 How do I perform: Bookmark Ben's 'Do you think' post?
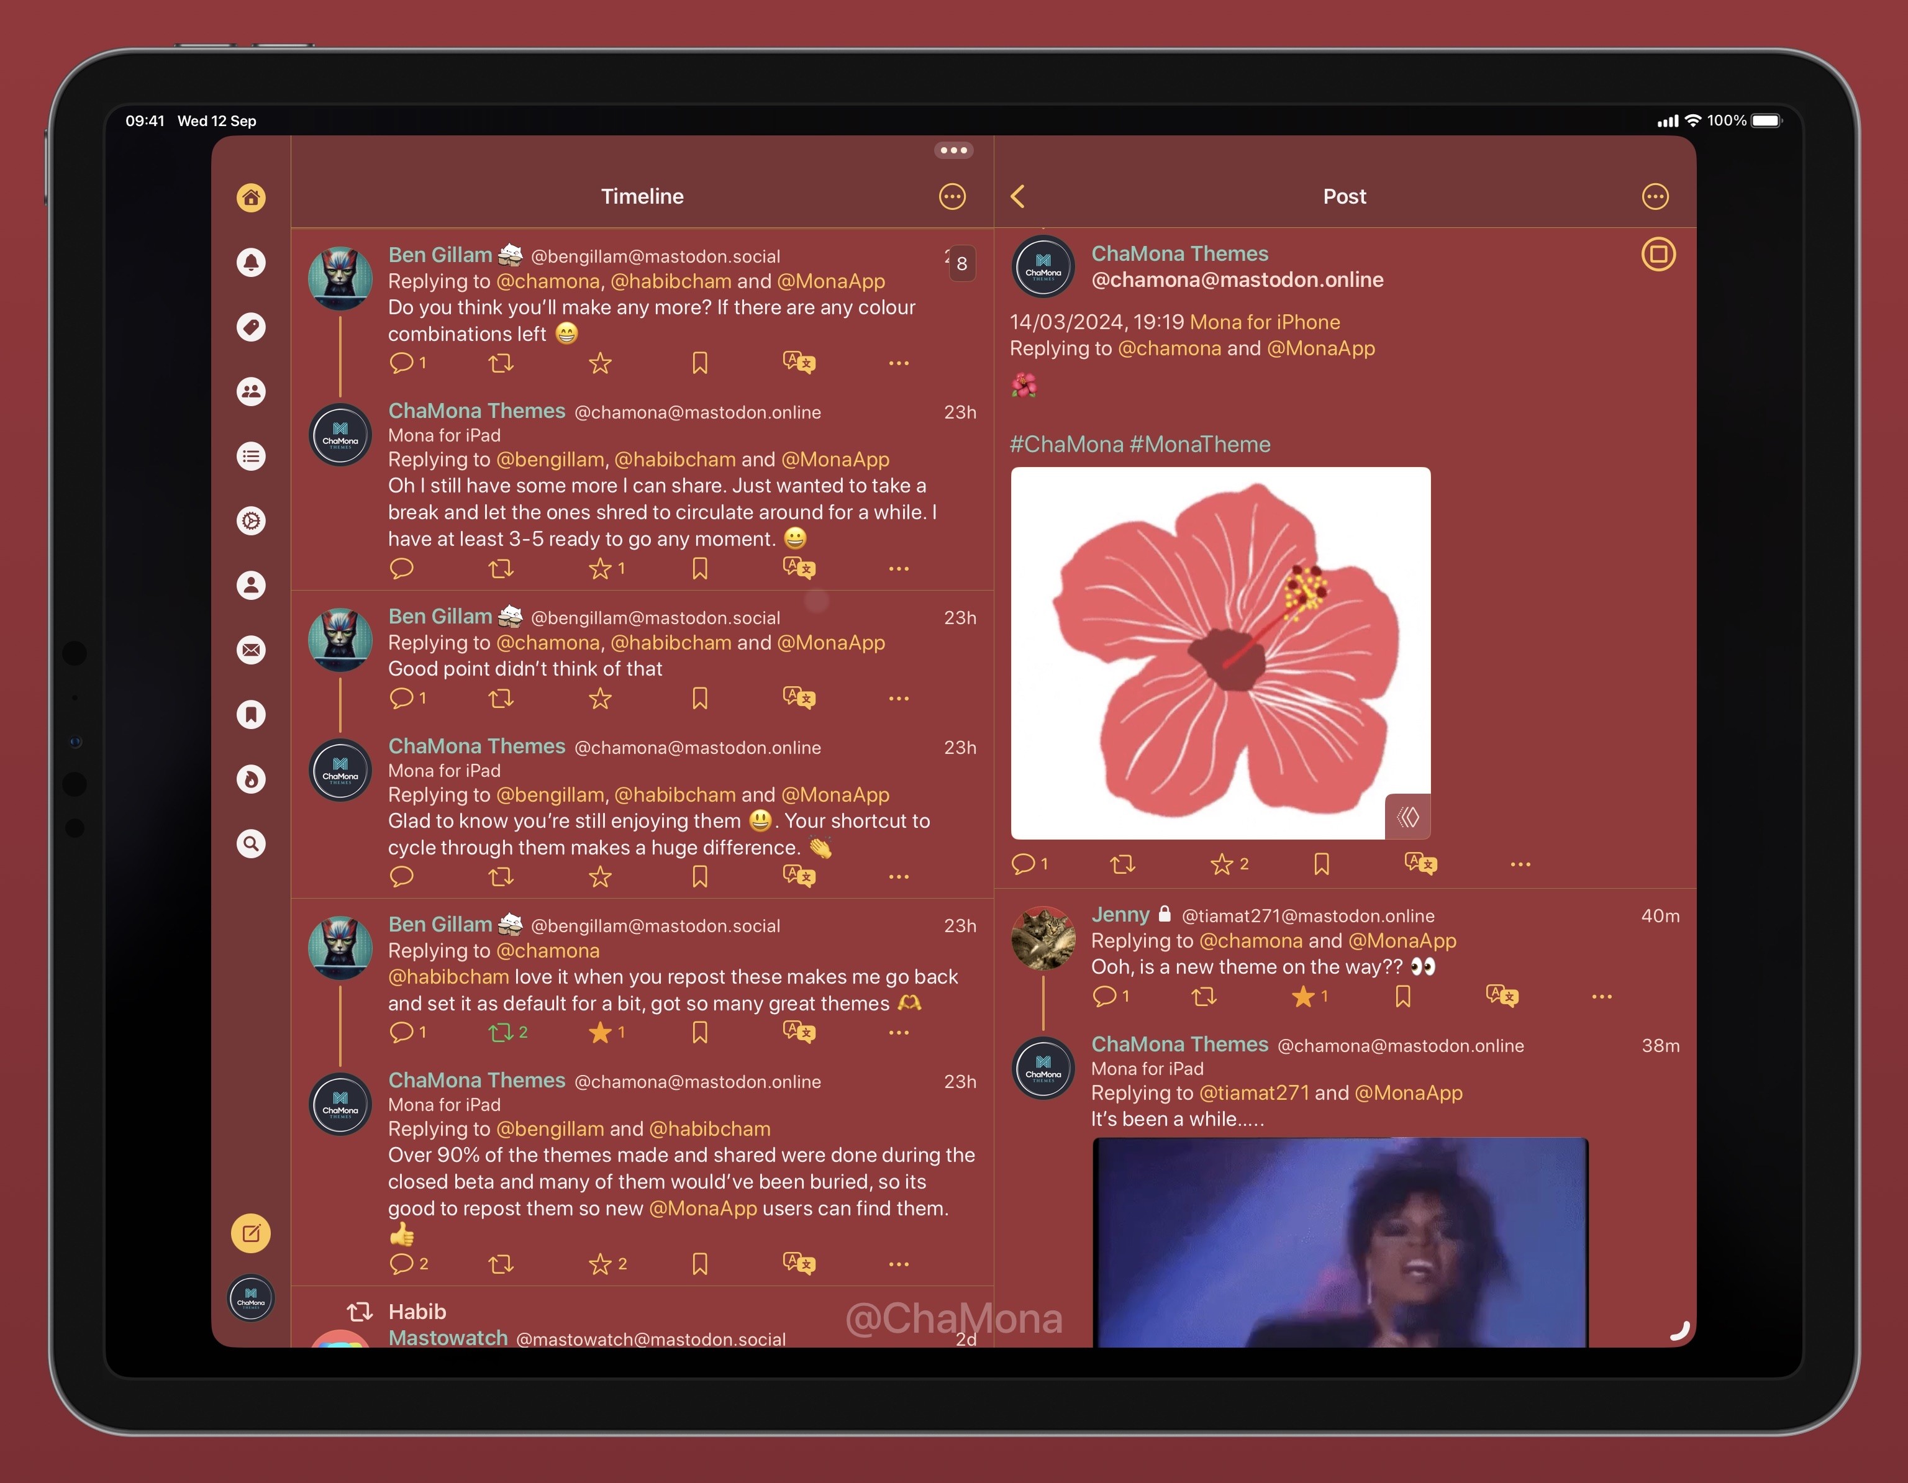(x=700, y=363)
